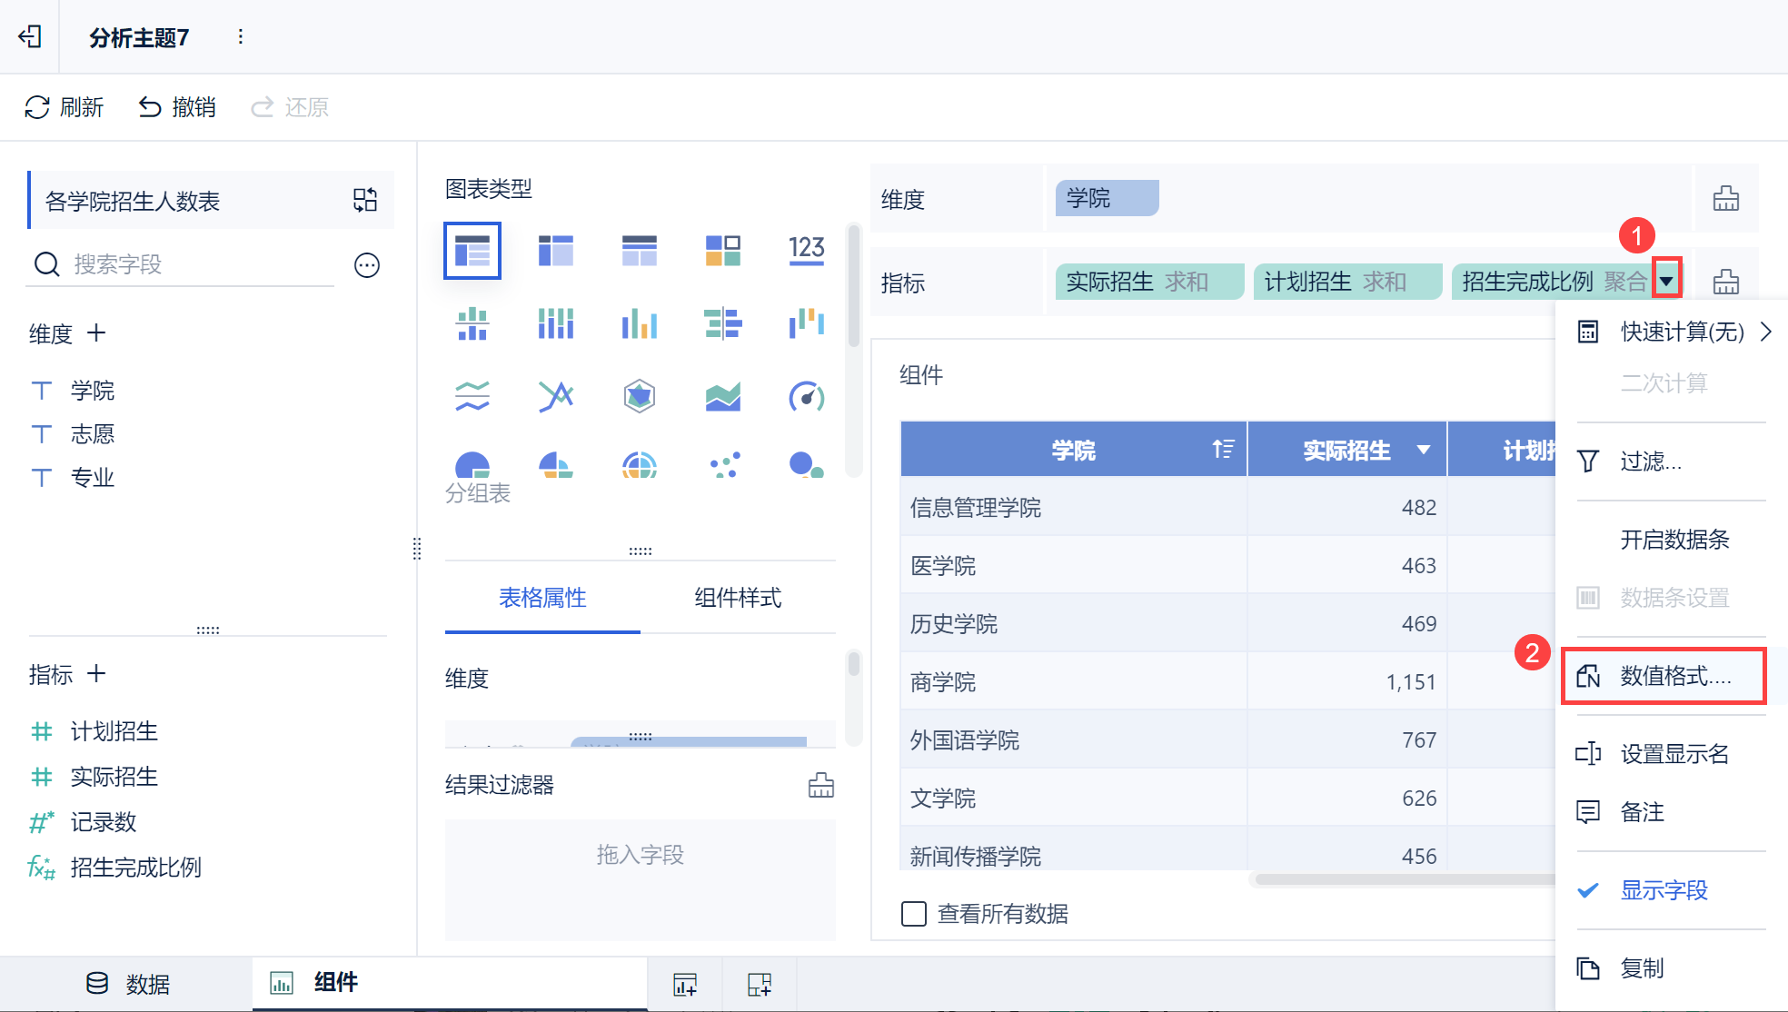1788x1012 pixels.
Task: Select the grouped table chart type icon
Action: [472, 250]
